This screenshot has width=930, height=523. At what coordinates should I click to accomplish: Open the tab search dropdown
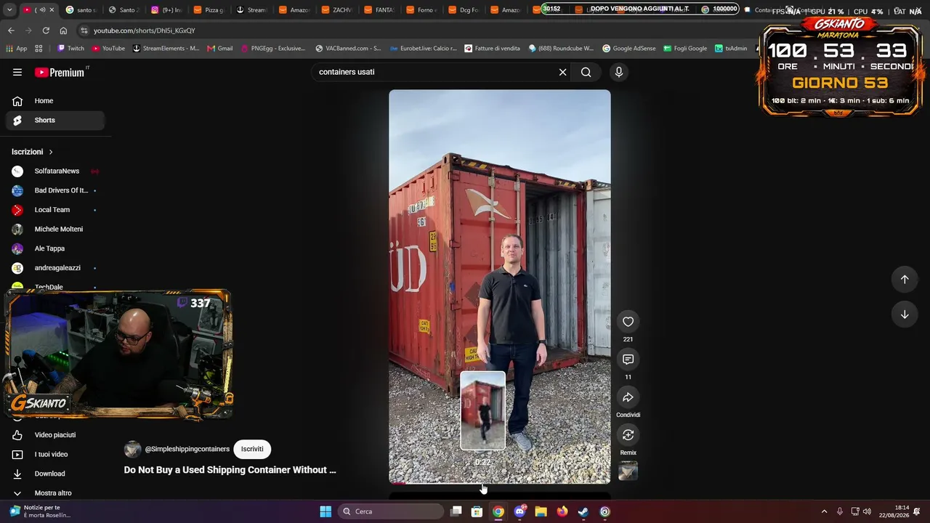coord(9,9)
